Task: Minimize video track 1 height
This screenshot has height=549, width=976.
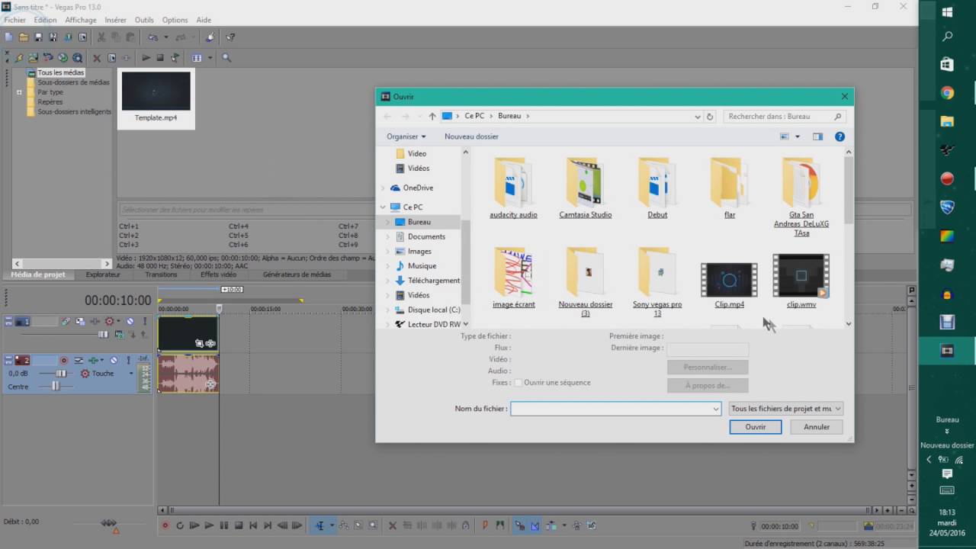Action: 8,318
